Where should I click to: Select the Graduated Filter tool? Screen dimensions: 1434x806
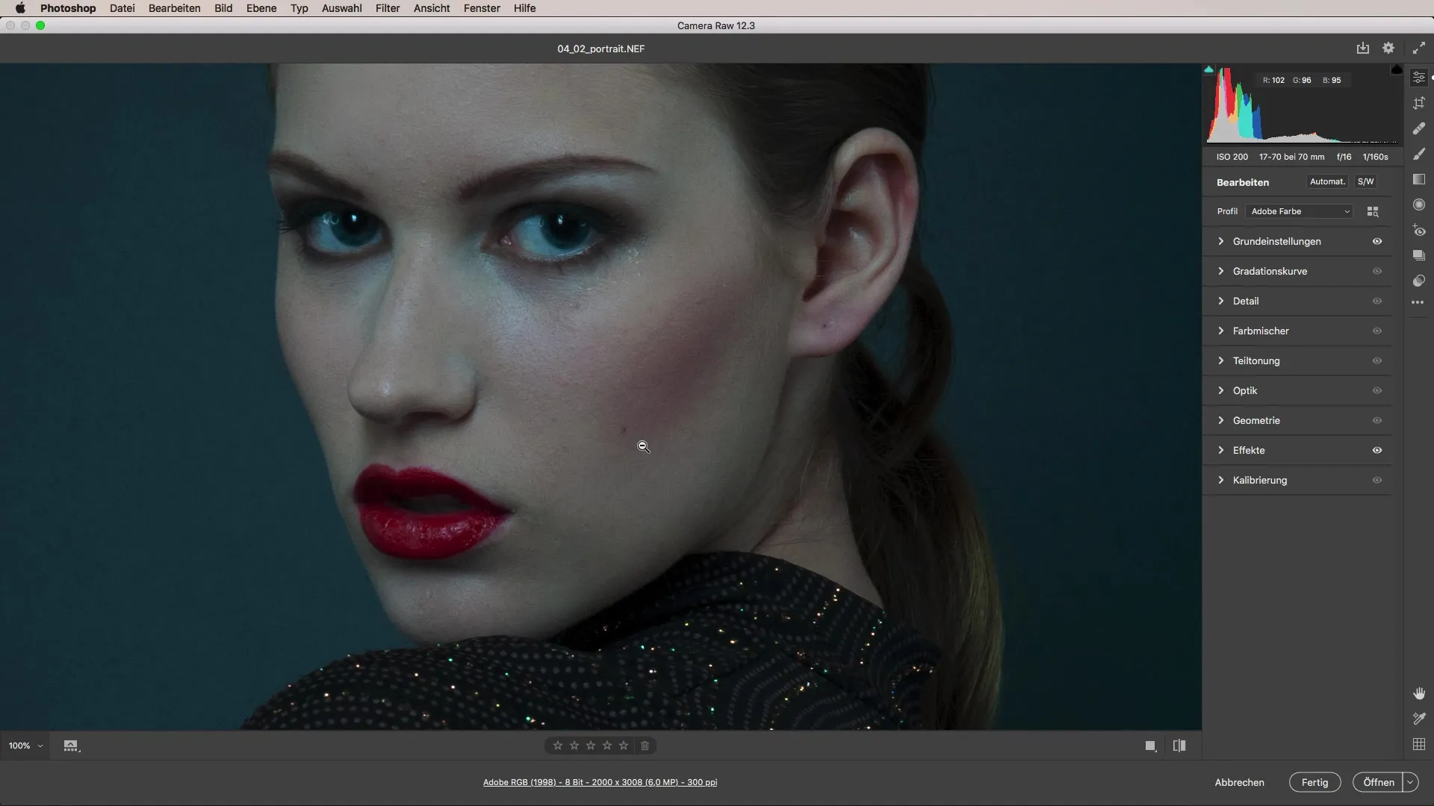click(1419, 179)
